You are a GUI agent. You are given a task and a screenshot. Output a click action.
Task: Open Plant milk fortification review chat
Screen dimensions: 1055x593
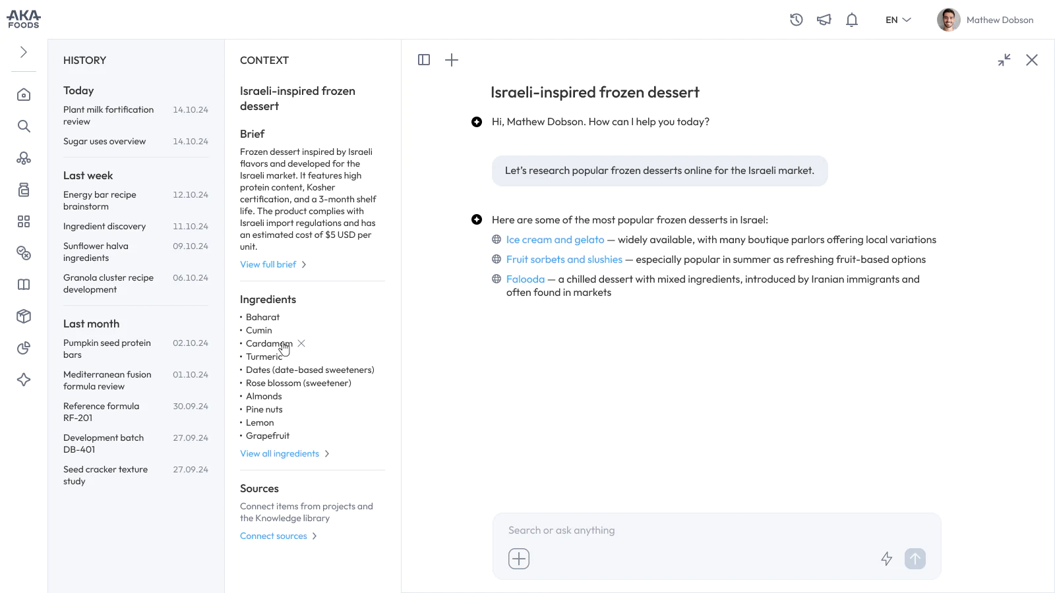tap(136, 115)
